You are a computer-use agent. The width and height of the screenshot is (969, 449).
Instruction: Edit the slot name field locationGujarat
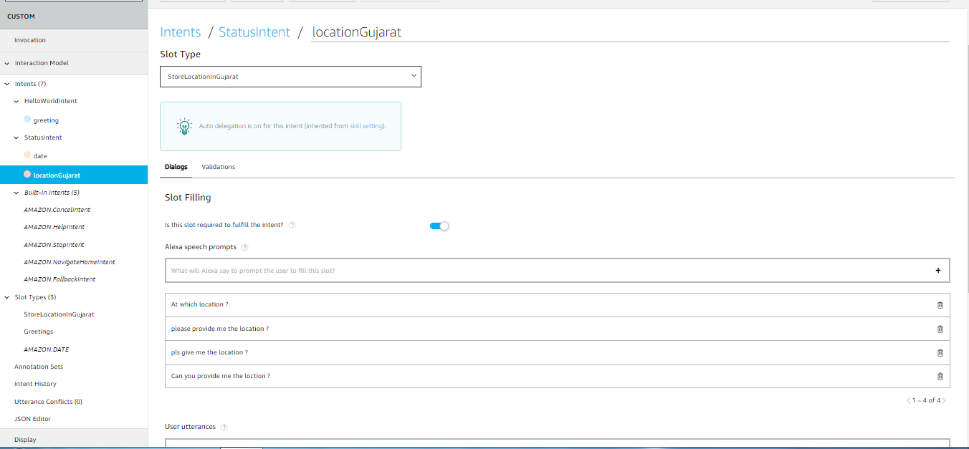tap(630, 32)
